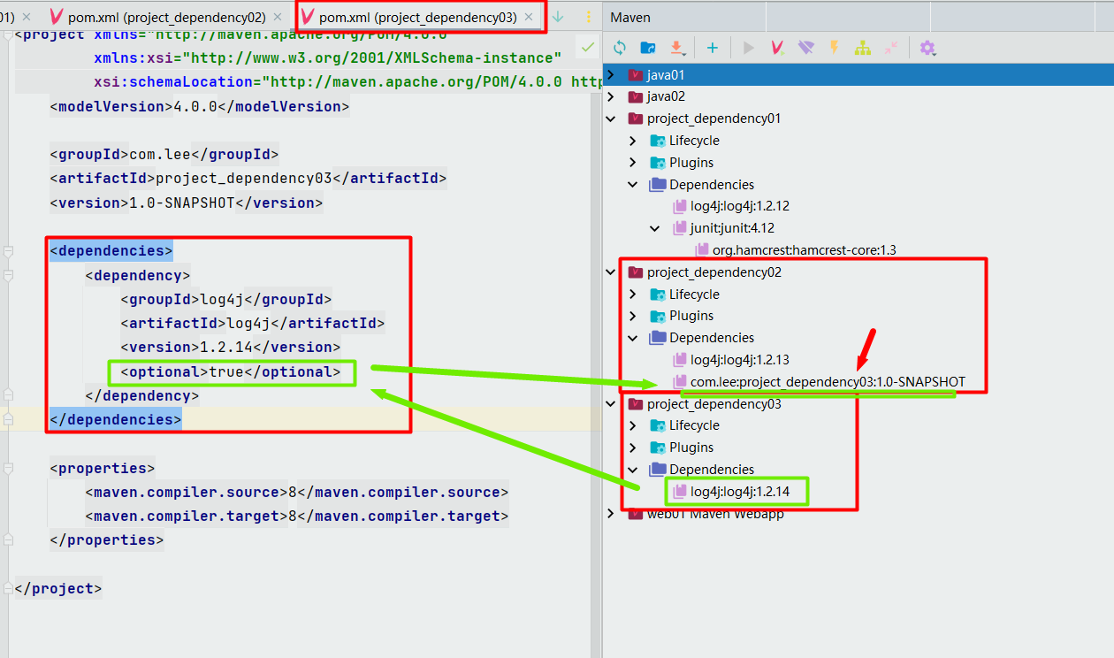Expand Lifecycle under project_dependency03
The width and height of the screenshot is (1114, 658).
tap(633, 425)
